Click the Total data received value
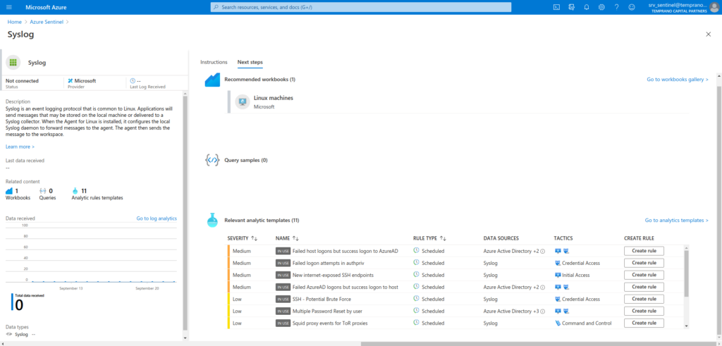The height and width of the screenshot is (346, 722). pyautogui.click(x=19, y=305)
